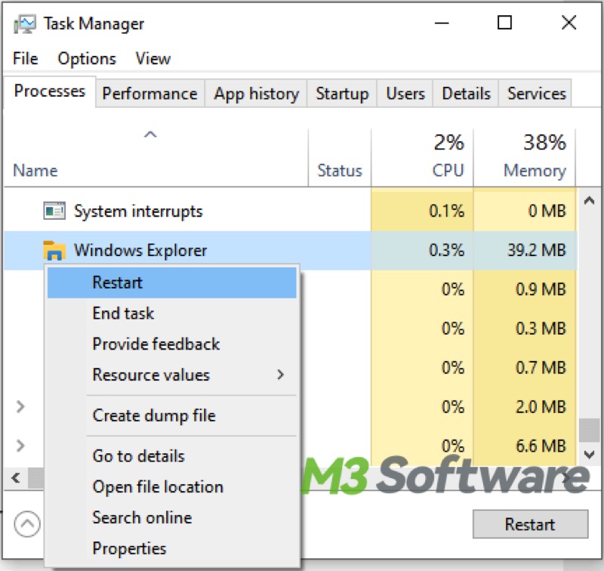Open the Users tab
The height and width of the screenshot is (571, 604).
tap(405, 94)
